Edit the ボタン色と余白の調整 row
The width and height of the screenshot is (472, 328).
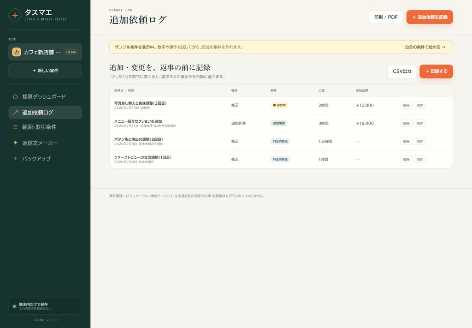point(407,142)
